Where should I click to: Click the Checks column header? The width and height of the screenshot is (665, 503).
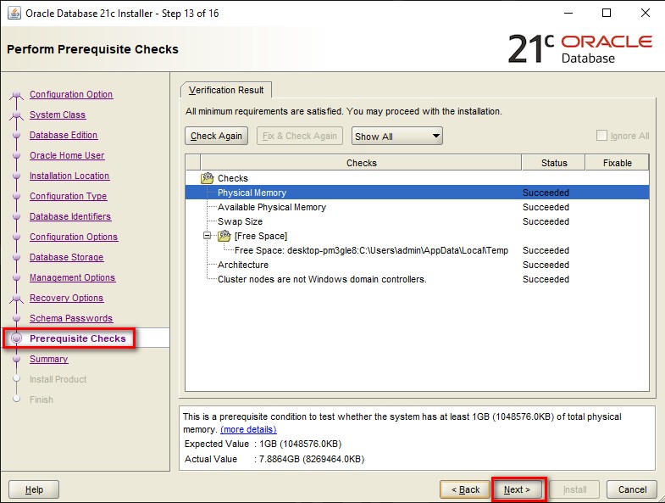361,163
